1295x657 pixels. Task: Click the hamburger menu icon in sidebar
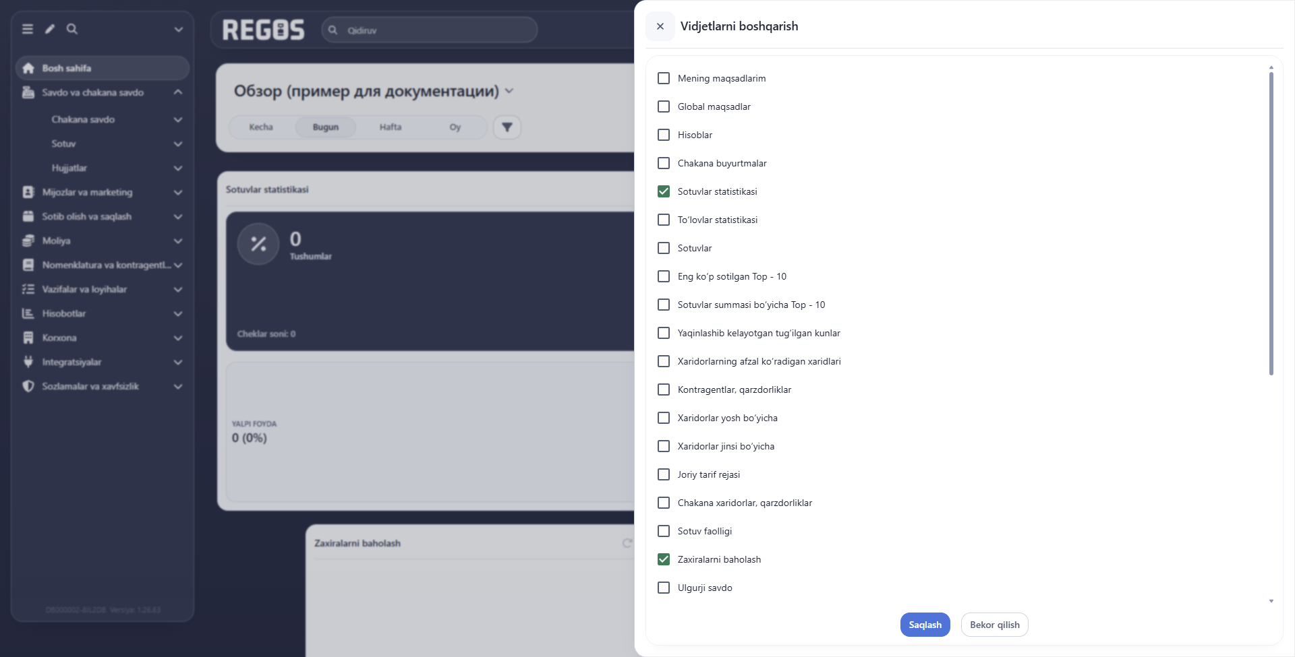pyautogui.click(x=28, y=29)
